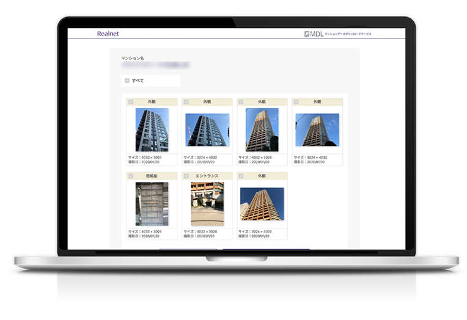Click the 館銘板 card title label
This screenshot has height=320, width=467.
pyautogui.click(x=152, y=176)
